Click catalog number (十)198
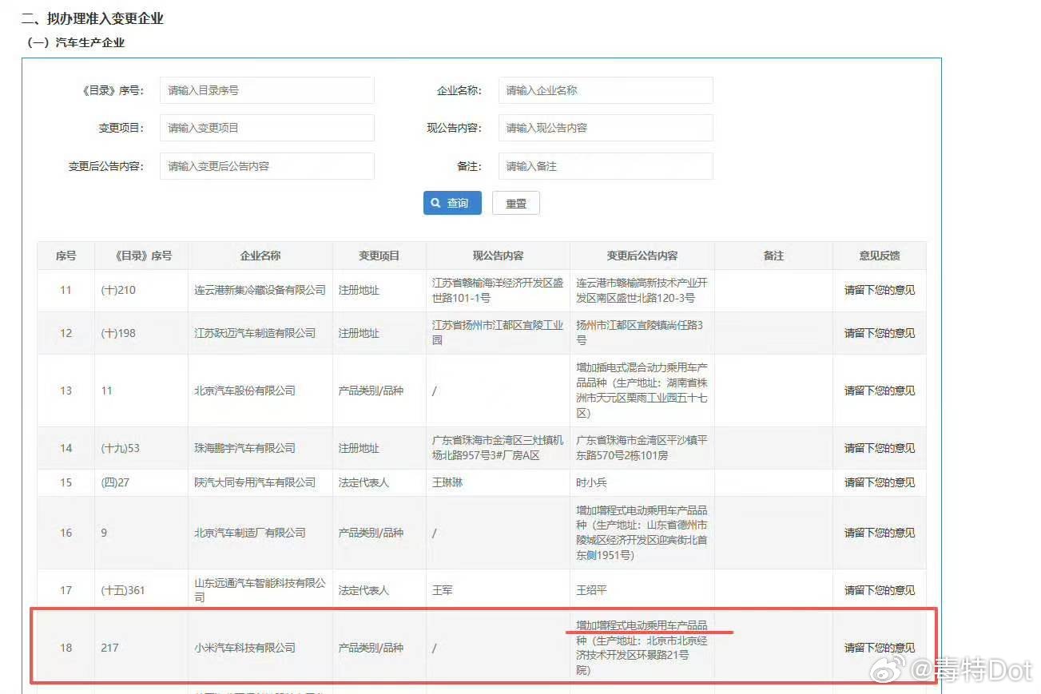1041x694 pixels. click(x=118, y=332)
